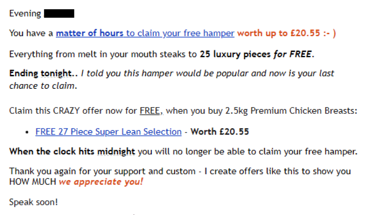The height and width of the screenshot is (215, 378).
Task: Click the bold '25 luxury pieces' text
Action: tap(235, 54)
